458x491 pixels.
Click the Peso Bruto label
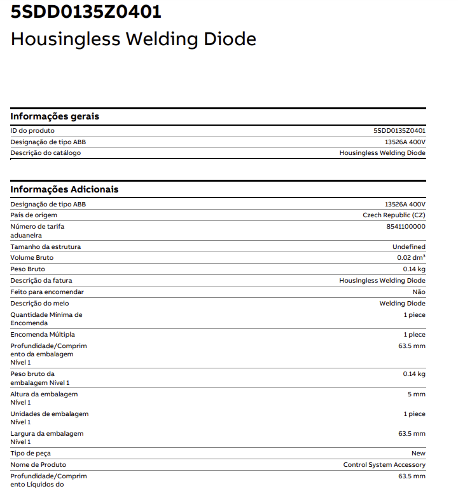pos(27,269)
